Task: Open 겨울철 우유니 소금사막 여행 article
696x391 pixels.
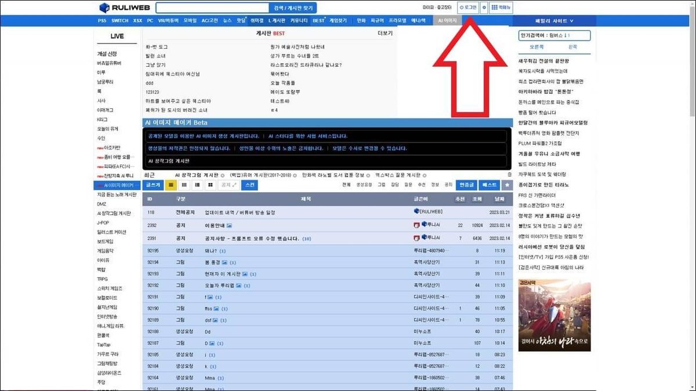Action: pos(549,154)
